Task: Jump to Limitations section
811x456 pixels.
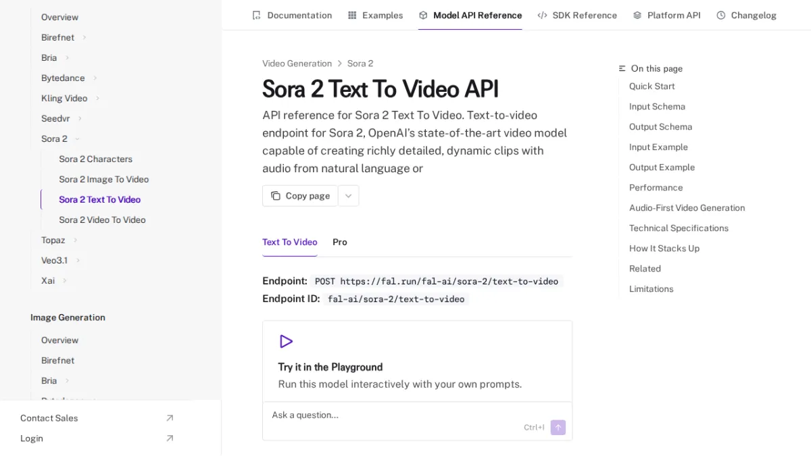Action: point(651,288)
